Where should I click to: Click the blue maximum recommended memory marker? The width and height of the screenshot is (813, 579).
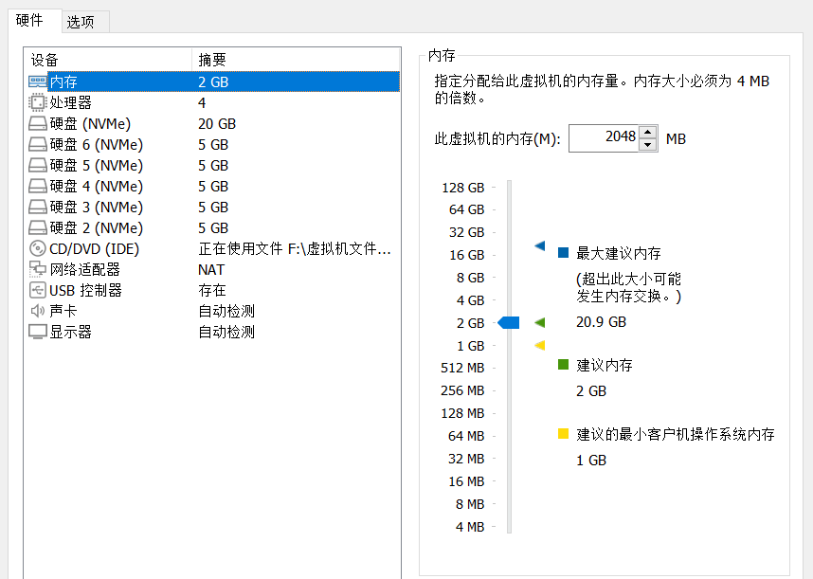541,244
